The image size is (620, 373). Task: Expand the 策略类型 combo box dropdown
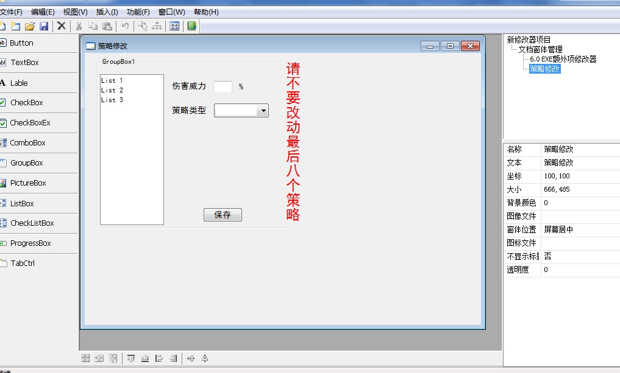tap(263, 111)
